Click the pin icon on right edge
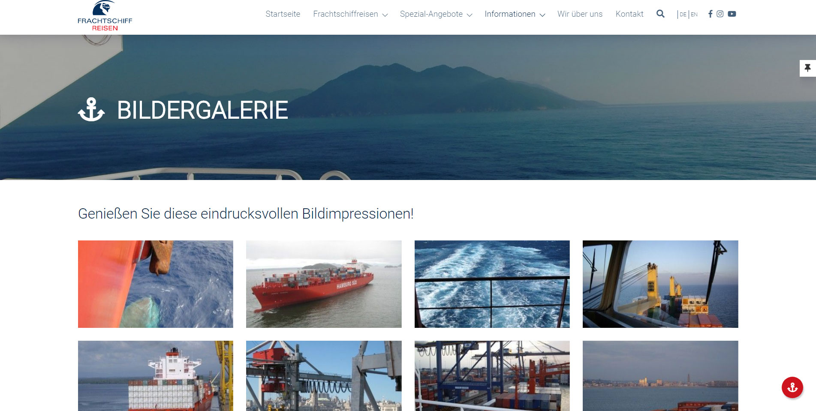The height and width of the screenshot is (411, 816). coord(807,68)
